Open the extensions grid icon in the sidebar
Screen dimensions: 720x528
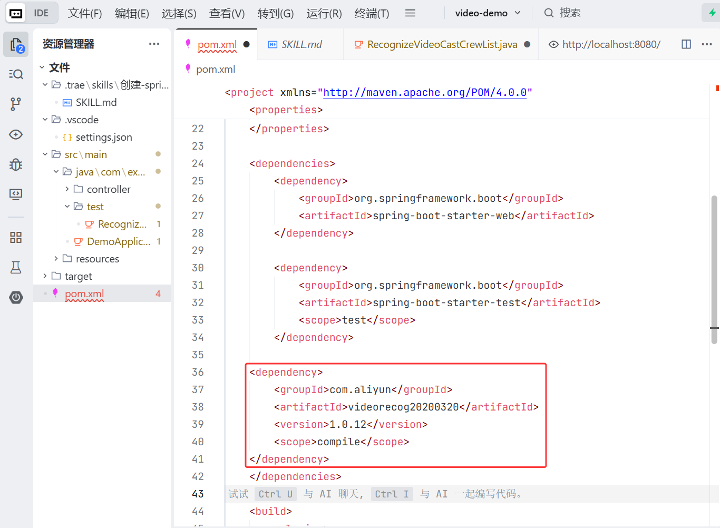[16, 237]
